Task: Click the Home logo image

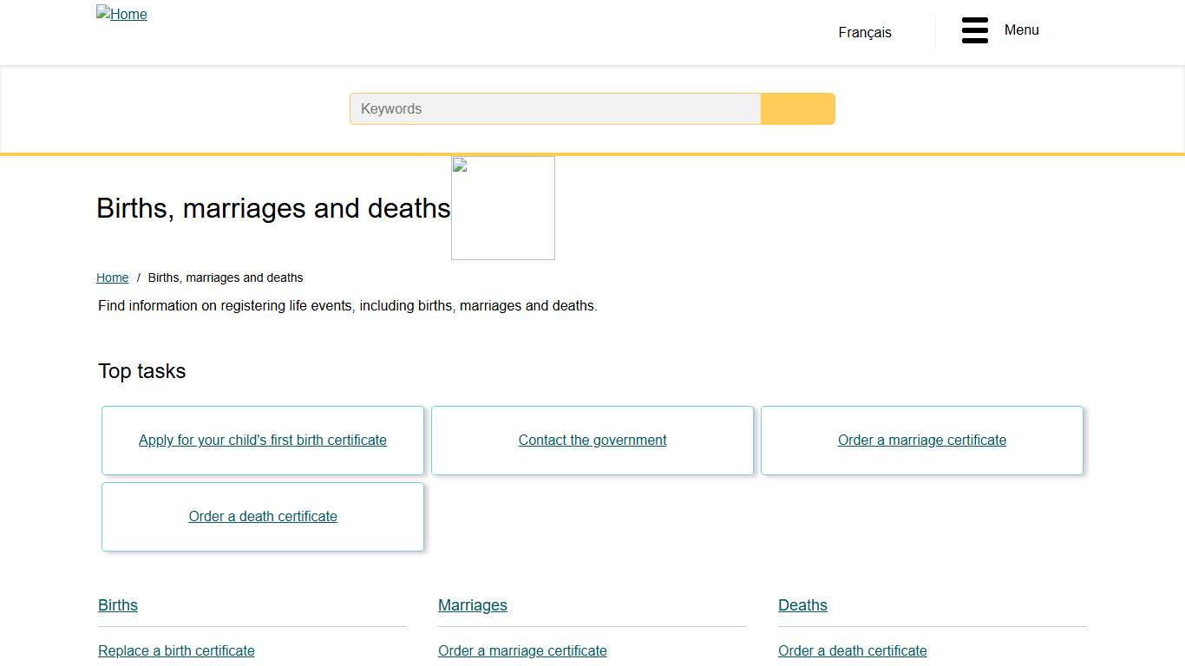Action: coord(121,14)
